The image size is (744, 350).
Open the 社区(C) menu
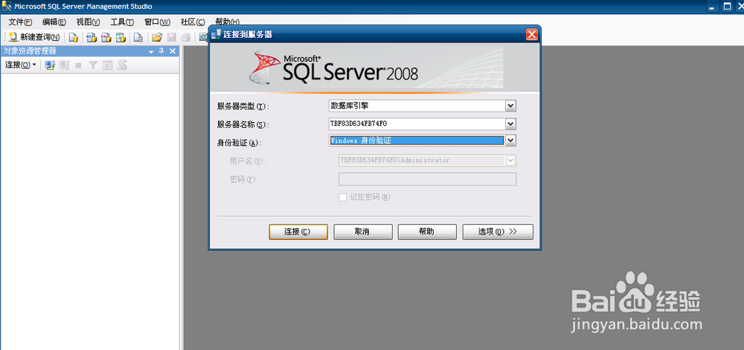pyautogui.click(x=193, y=22)
